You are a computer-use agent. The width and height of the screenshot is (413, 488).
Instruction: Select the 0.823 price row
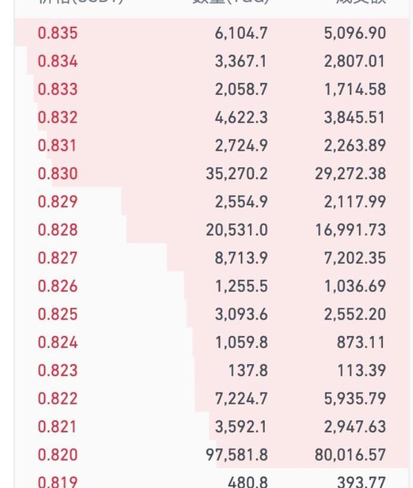click(211, 370)
